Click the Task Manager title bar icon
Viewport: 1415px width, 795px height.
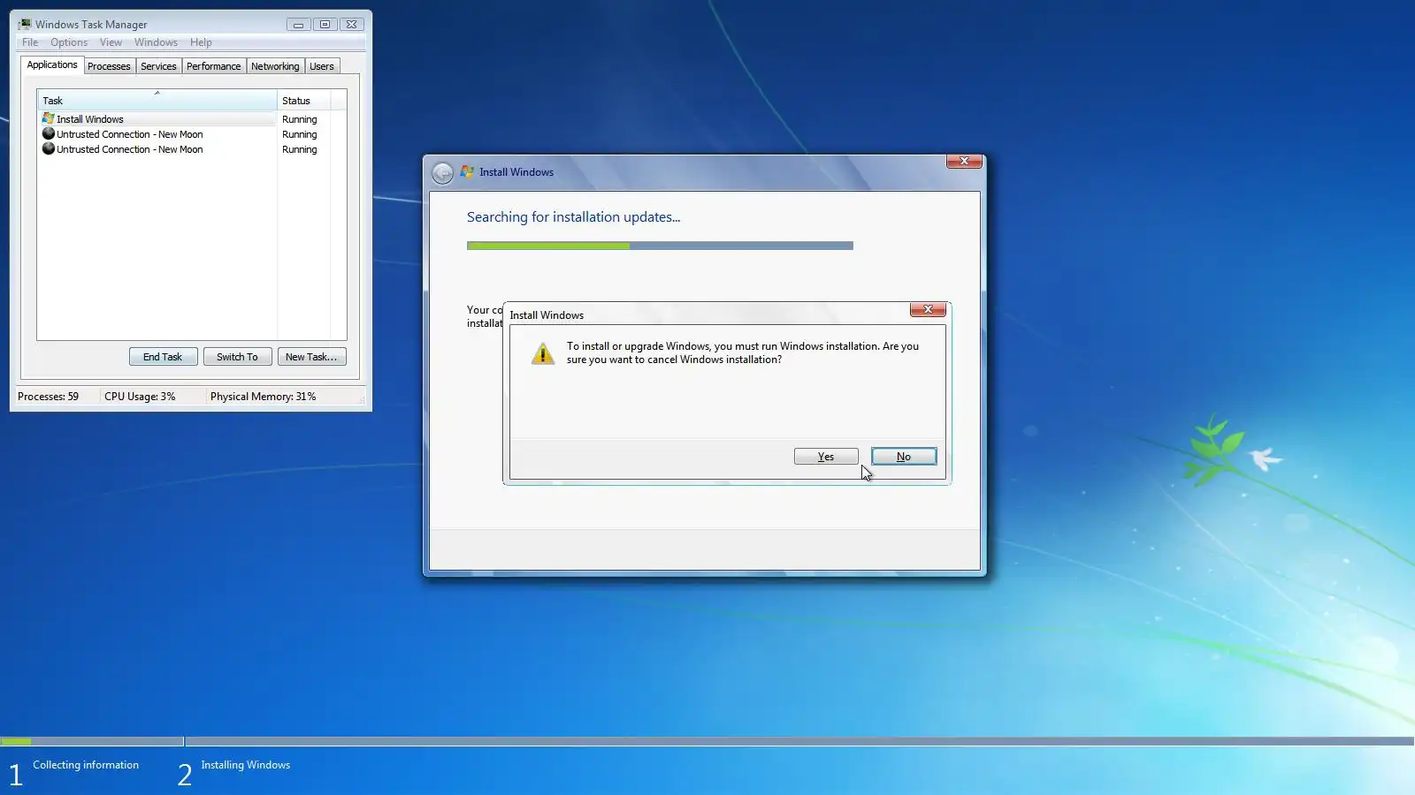click(x=25, y=24)
